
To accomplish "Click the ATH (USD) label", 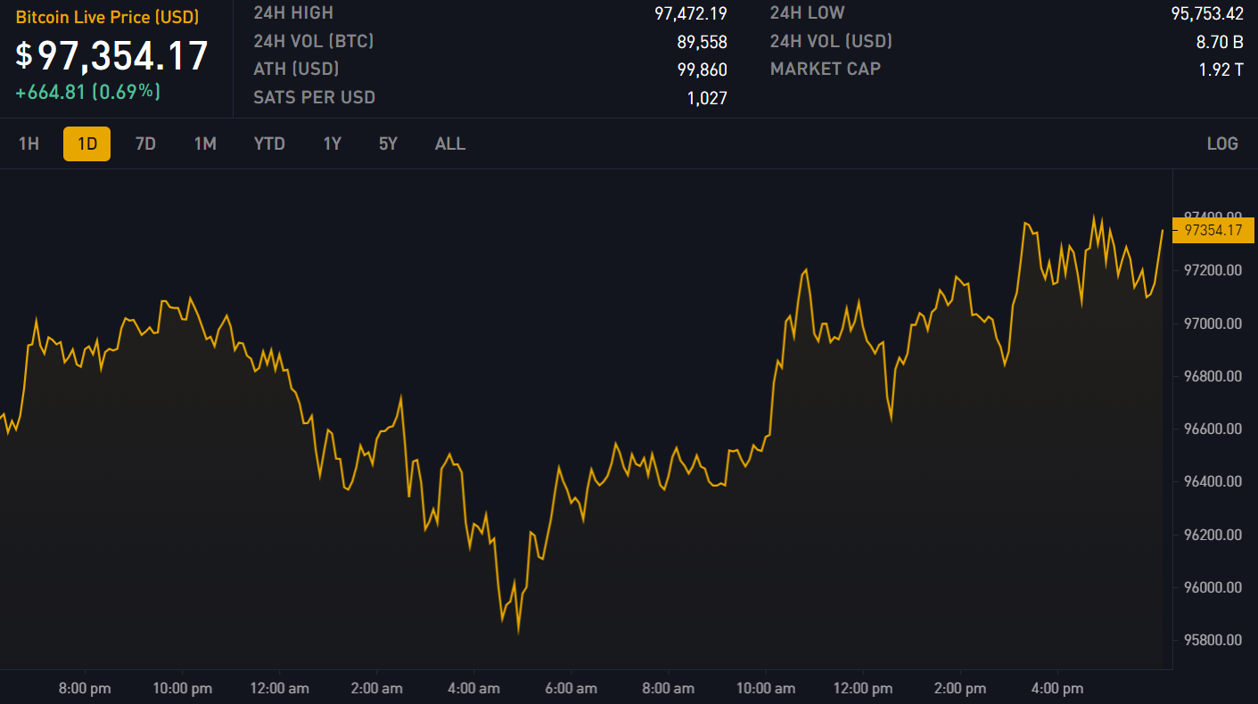I will (296, 70).
